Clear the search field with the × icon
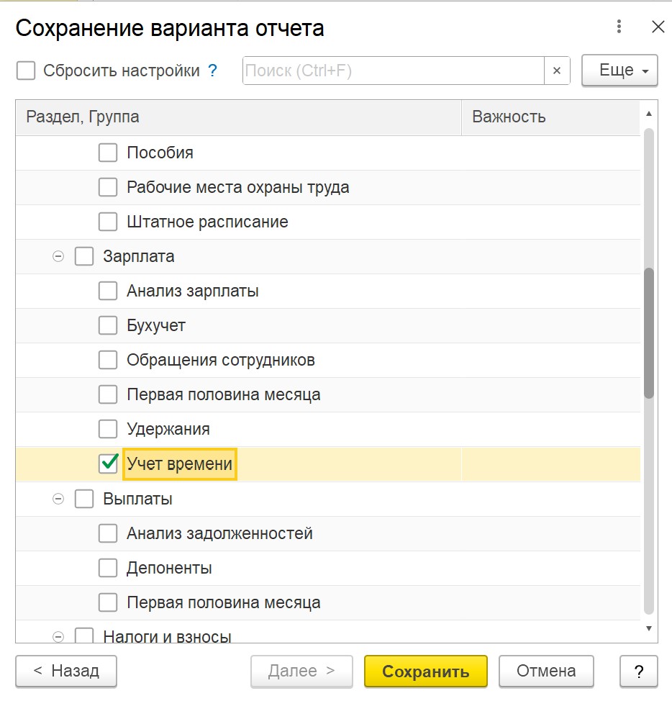The width and height of the screenshot is (672, 701). point(557,71)
